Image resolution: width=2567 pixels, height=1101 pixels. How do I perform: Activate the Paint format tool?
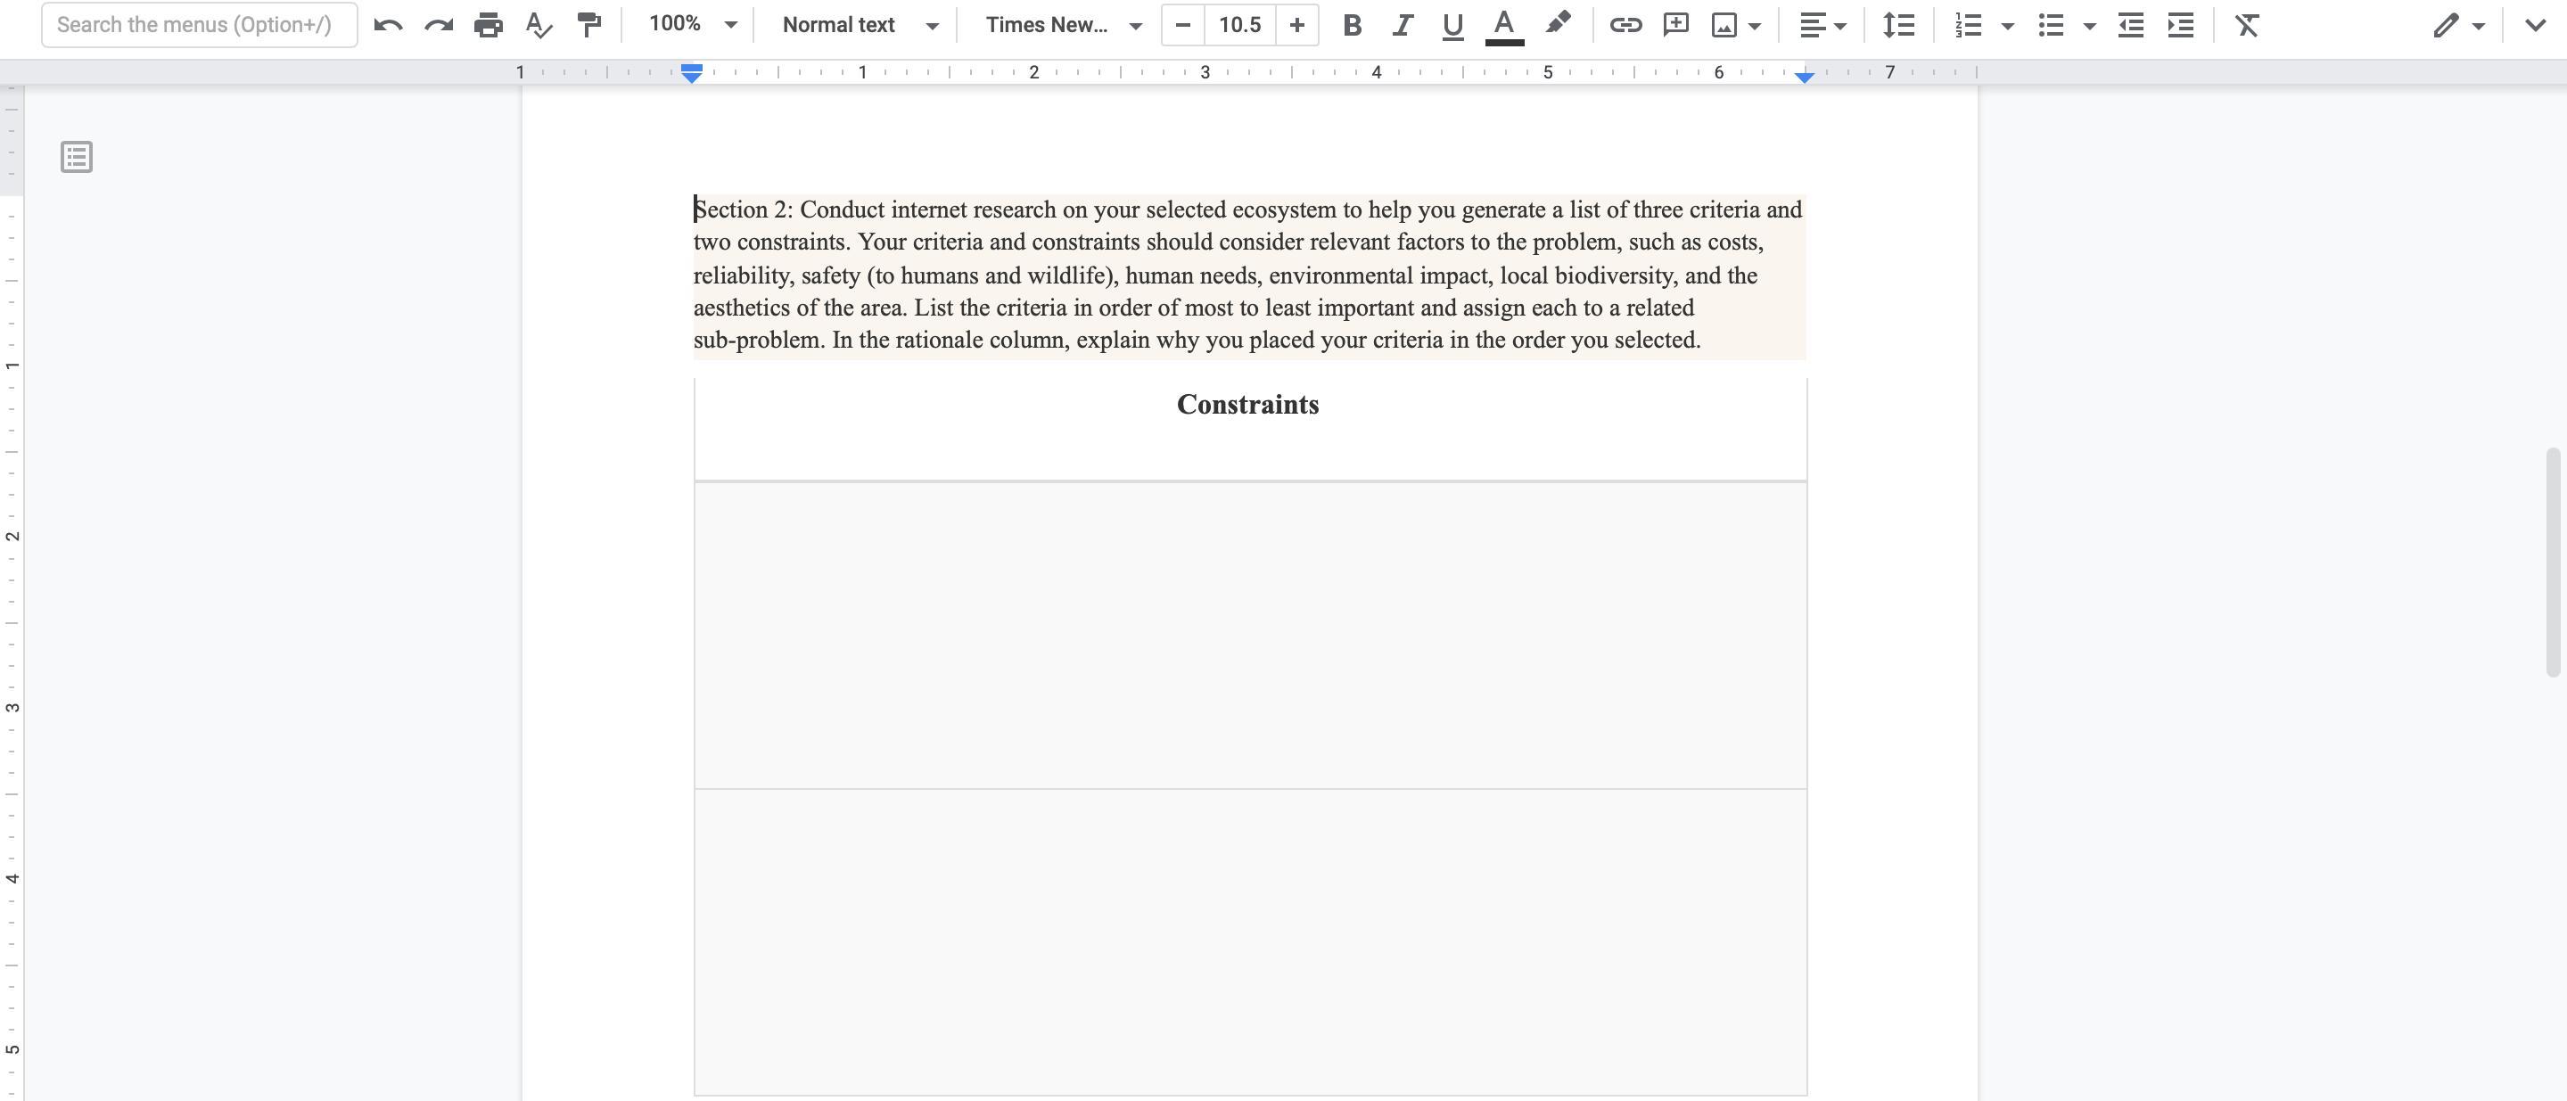pyautogui.click(x=589, y=25)
